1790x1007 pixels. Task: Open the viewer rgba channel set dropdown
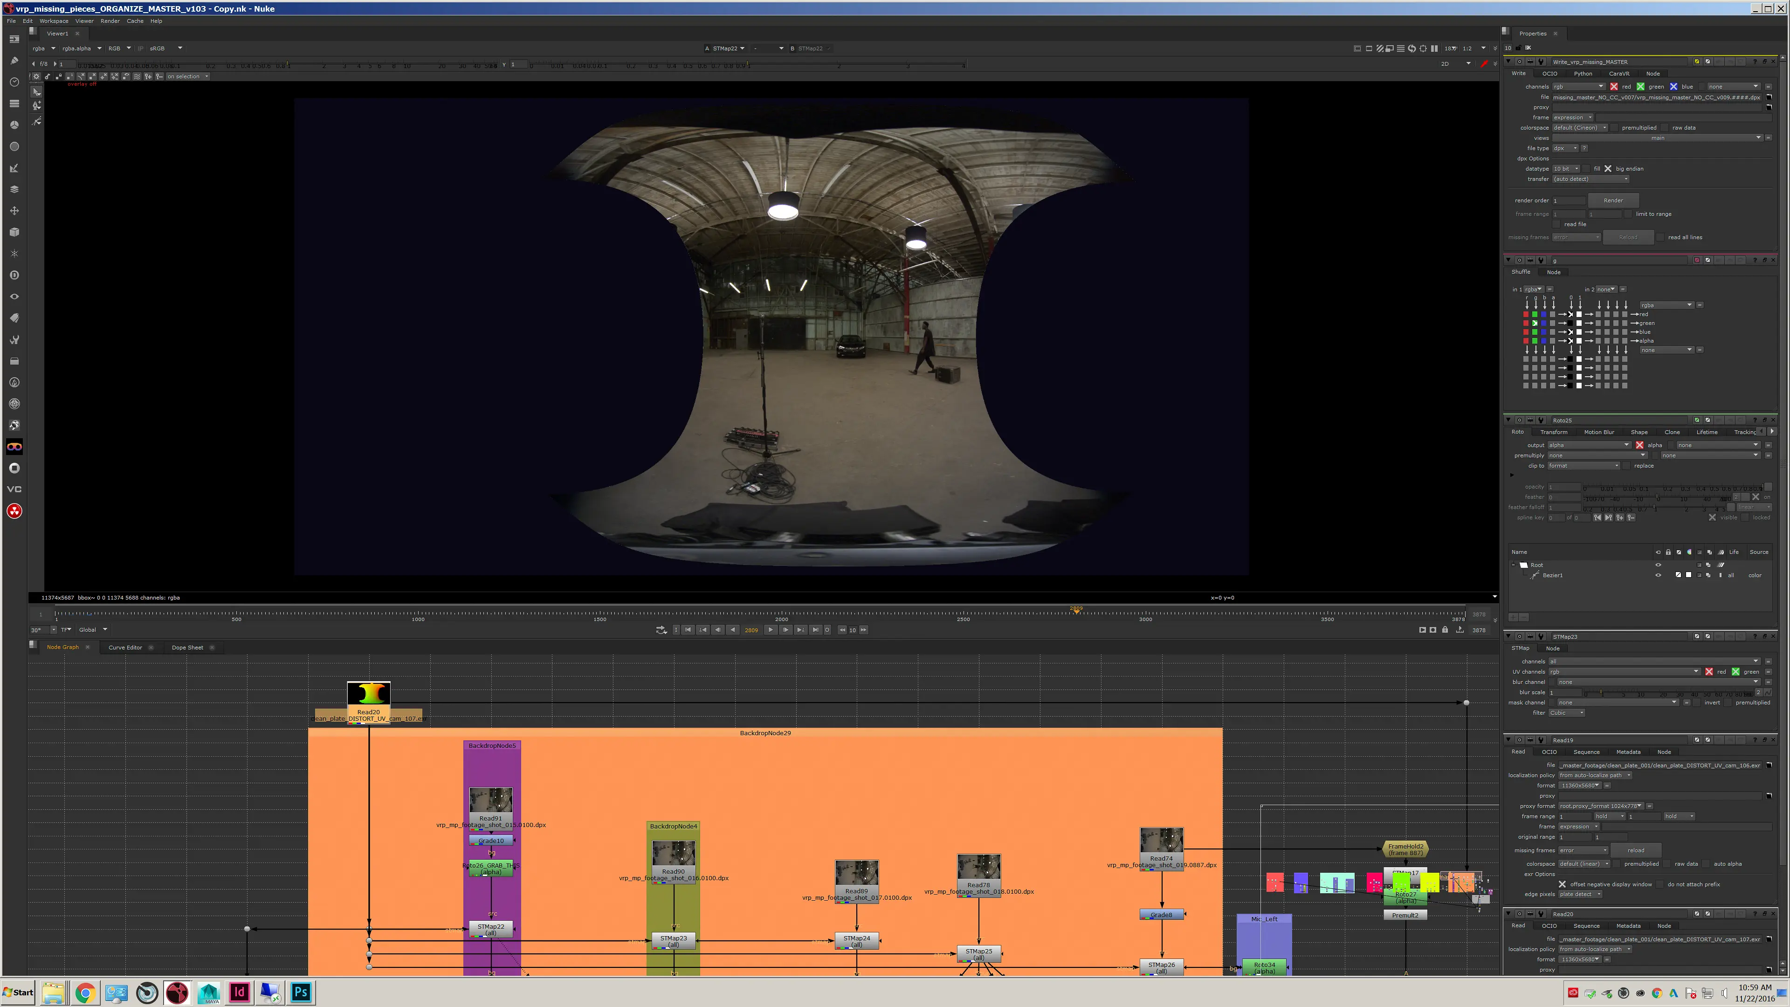pyautogui.click(x=43, y=48)
